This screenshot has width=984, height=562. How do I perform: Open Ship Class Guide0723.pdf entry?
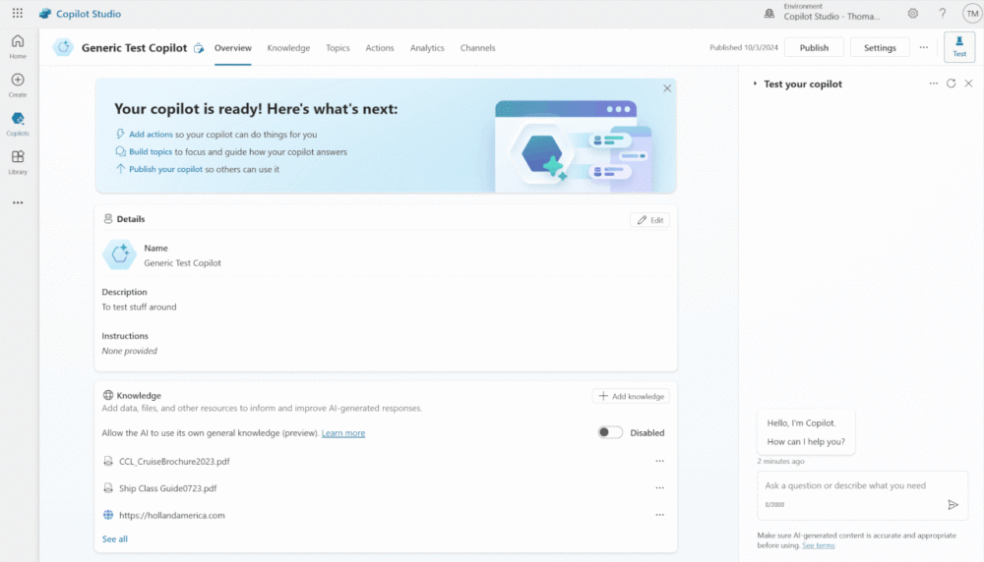click(x=167, y=488)
